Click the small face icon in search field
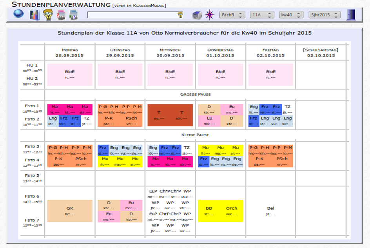The image size is (370, 248). (x=180, y=15)
